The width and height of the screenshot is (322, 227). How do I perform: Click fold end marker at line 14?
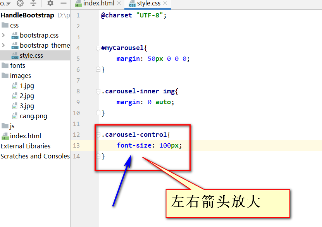[x=98, y=156]
